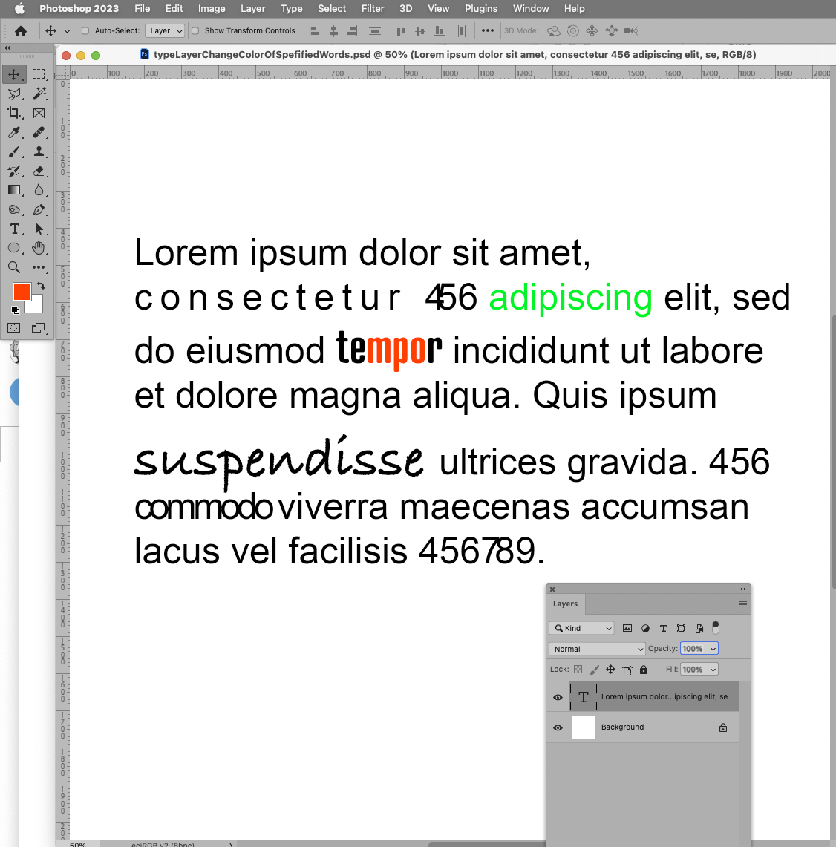Select the Brush tool
The height and width of the screenshot is (847, 836).
pos(15,152)
